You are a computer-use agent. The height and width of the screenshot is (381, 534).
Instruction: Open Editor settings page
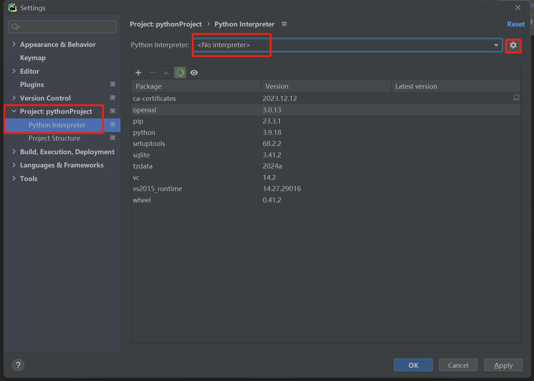coord(30,71)
